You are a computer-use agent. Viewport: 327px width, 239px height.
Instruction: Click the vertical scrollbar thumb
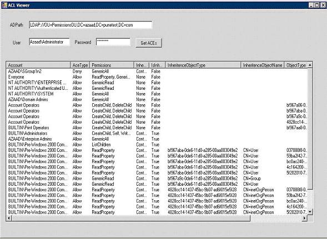pyautogui.click(x=310, y=129)
